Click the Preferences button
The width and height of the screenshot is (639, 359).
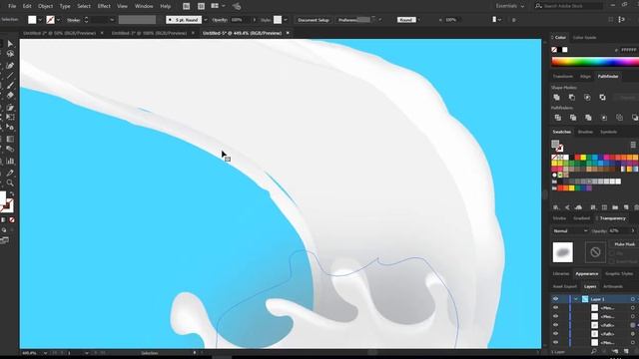(352, 20)
